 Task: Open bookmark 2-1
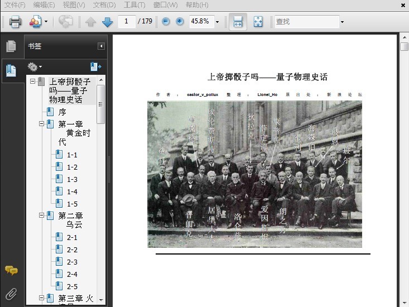tap(72, 238)
